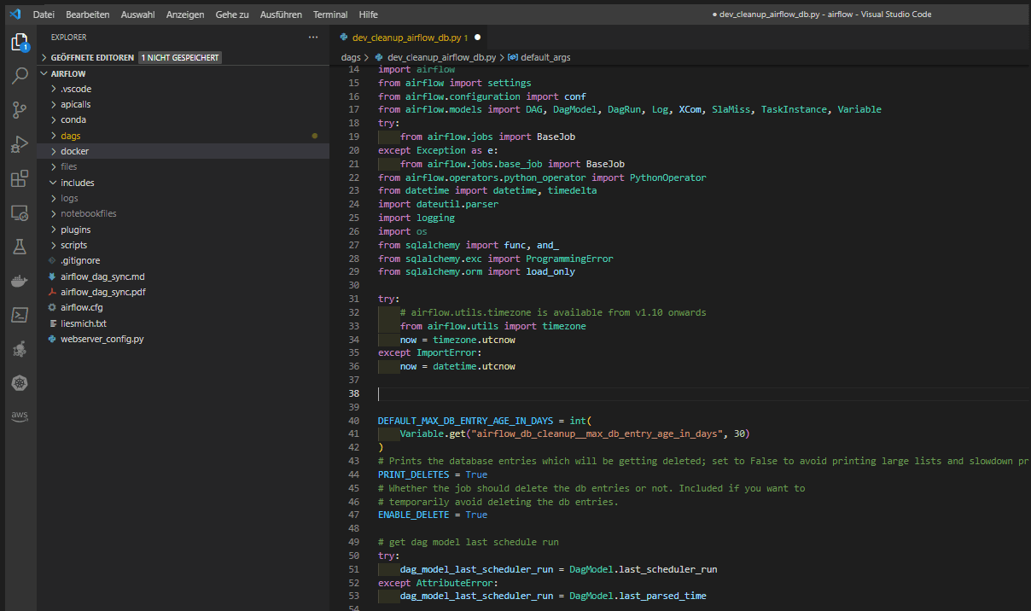Screen dimensions: 1031x611
Task: Click line number 38 in gutter
Action: pos(354,393)
